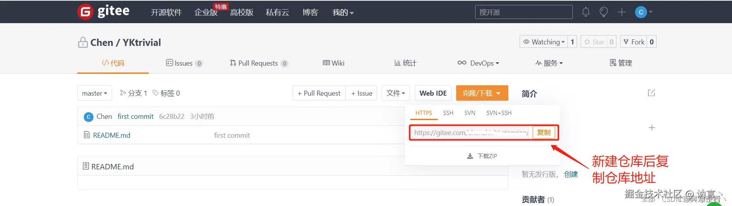Select the SSH clone tab
Screen dimensions: 732x206
pyautogui.click(x=448, y=113)
